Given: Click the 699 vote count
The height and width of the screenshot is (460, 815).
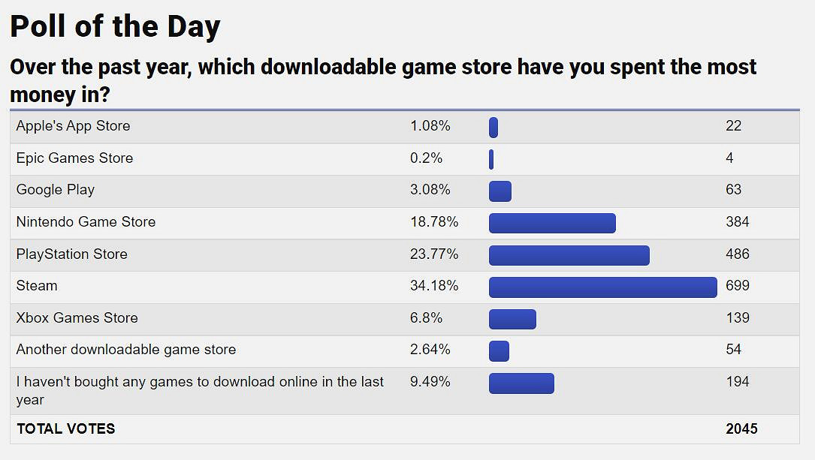Looking at the screenshot, I should tap(738, 286).
